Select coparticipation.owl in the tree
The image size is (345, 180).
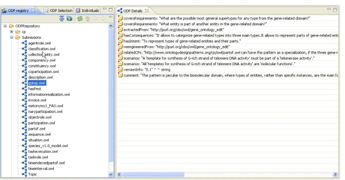tap(43, 72)
